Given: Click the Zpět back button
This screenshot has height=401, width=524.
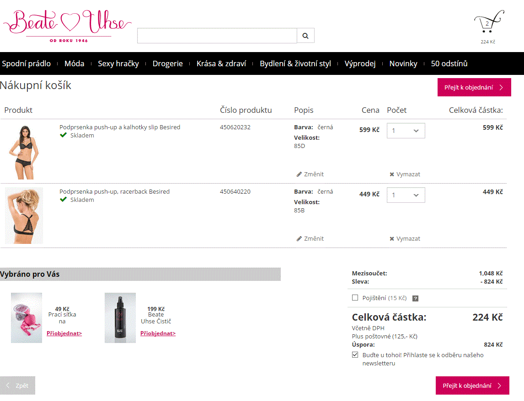Looking at the screenshot, I should point(18,385).
